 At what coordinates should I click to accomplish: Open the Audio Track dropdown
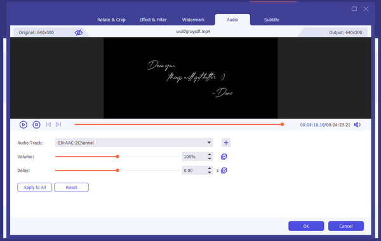tap(134, 143)
